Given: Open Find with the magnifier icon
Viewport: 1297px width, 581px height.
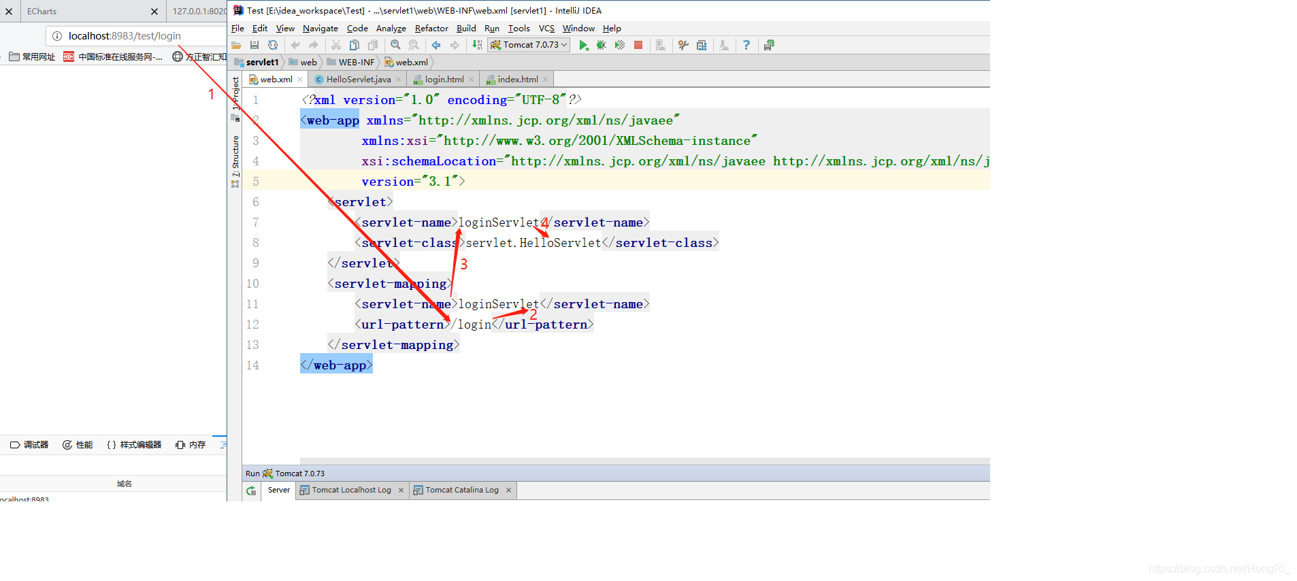Looking at the screenshot, I should pyautogui.click(x=395, y=45).
